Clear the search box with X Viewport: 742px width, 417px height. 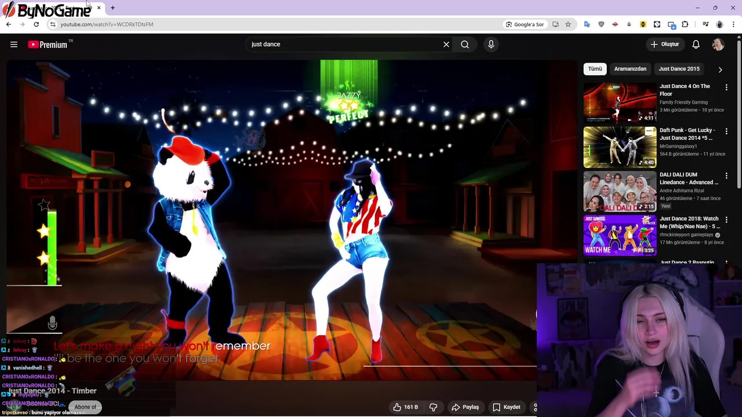[446, 45]
